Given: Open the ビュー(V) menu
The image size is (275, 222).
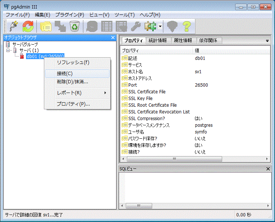Looking at the screenshot, I should tap(99, 15).
